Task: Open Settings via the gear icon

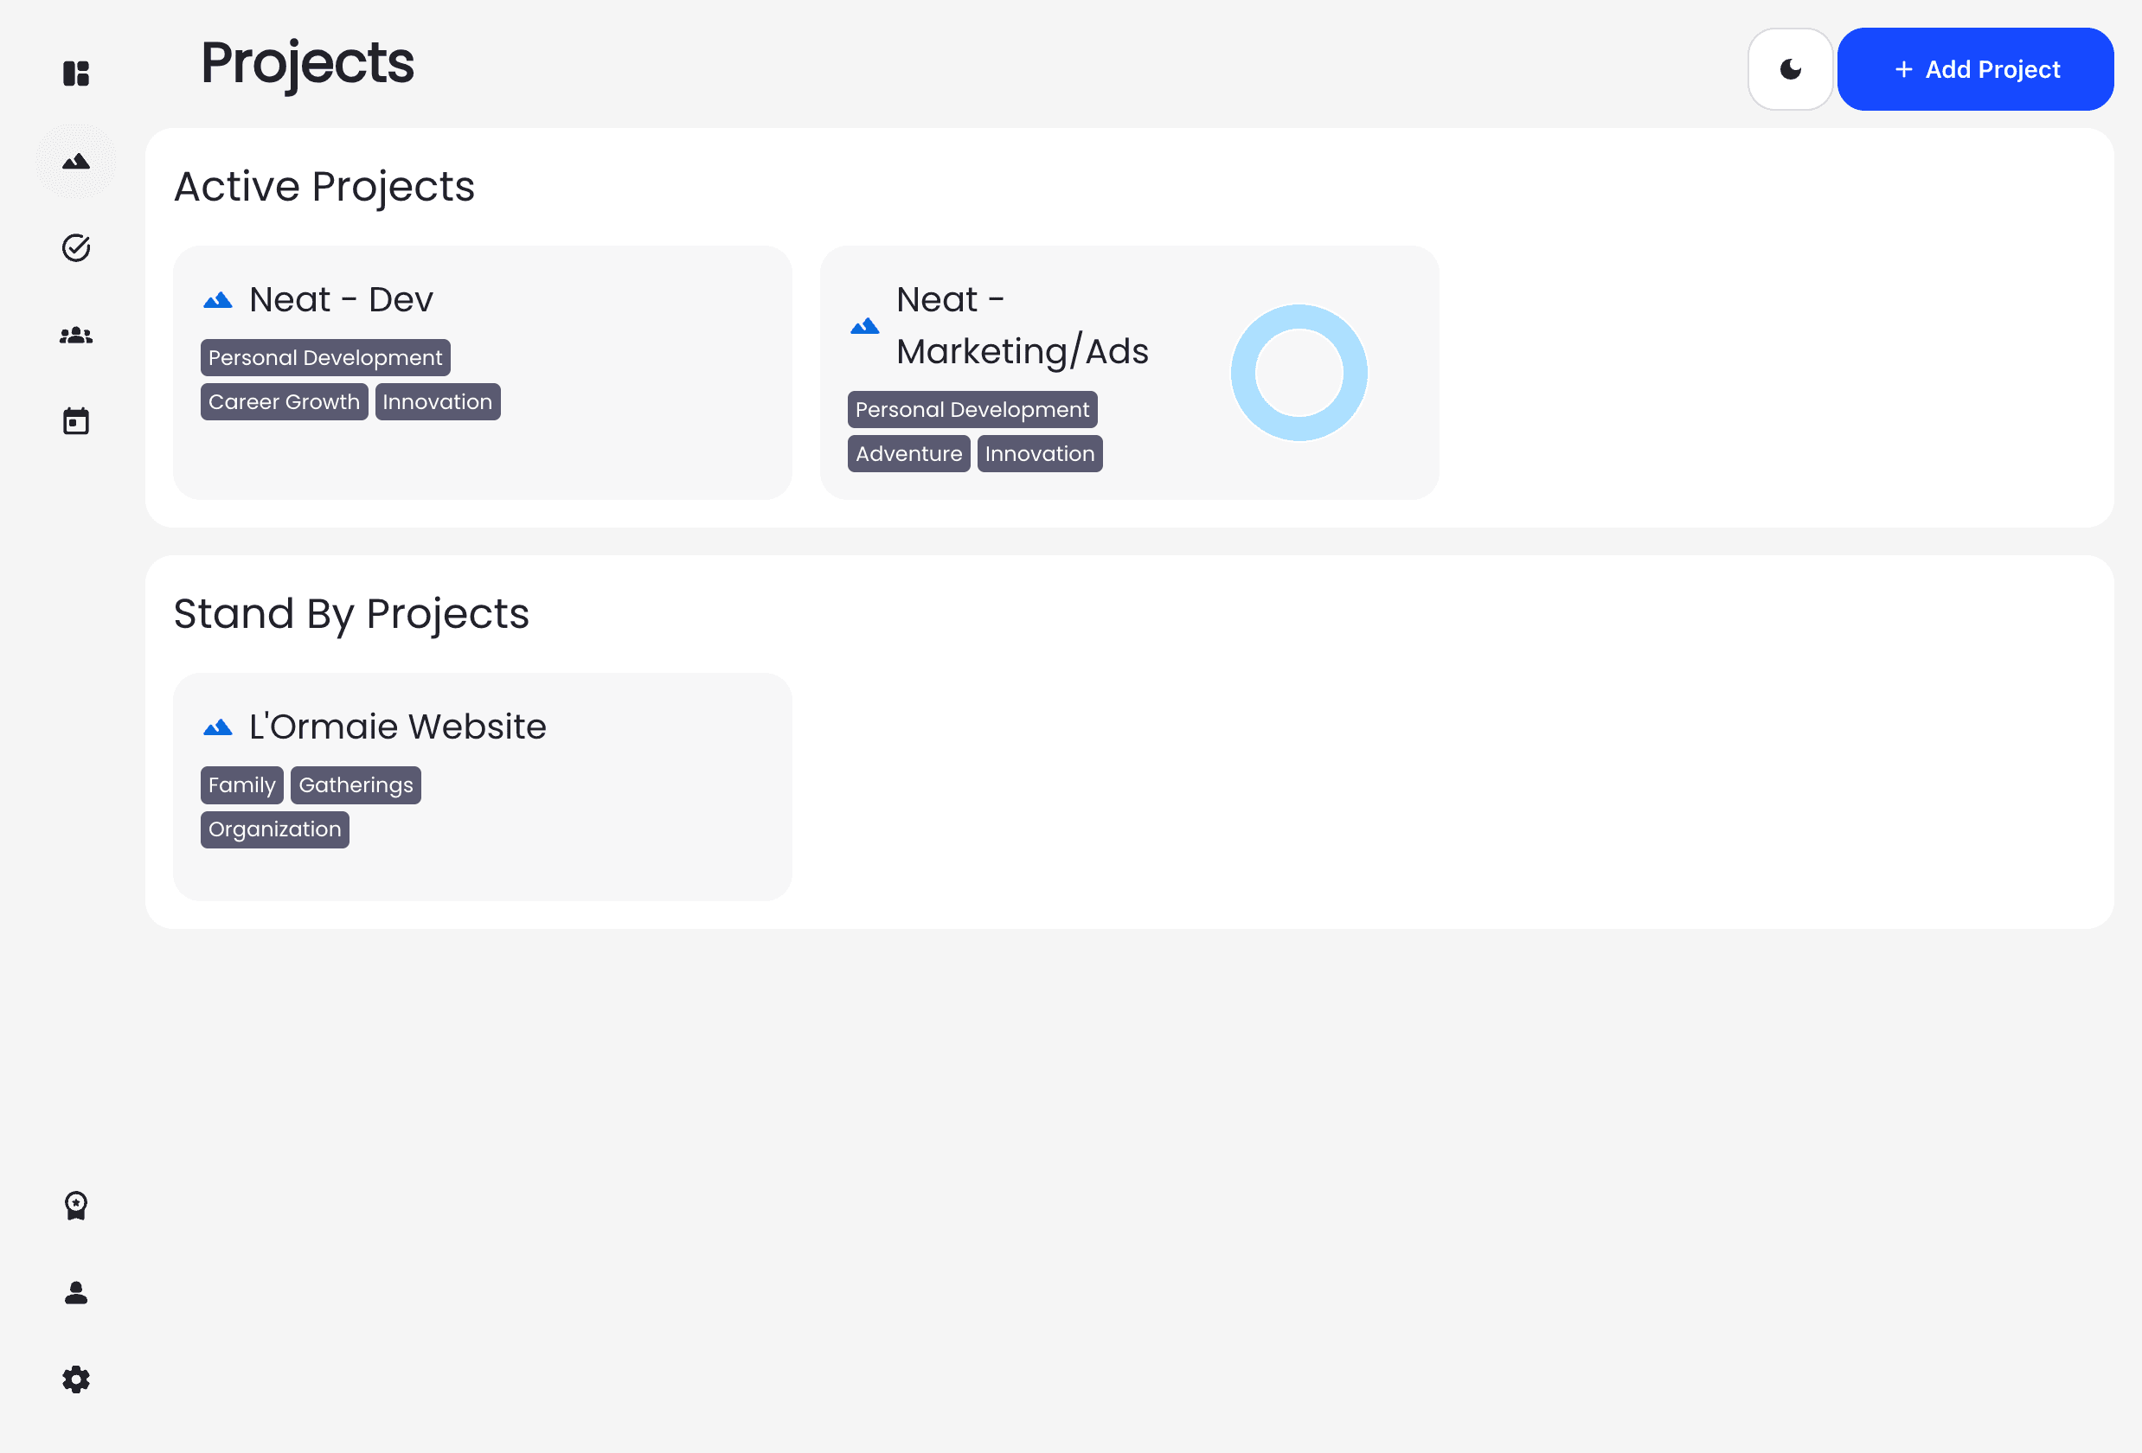Action: click(x=74, y=1379)
